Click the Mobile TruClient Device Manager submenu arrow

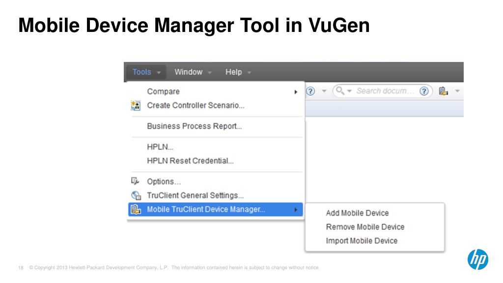pyautogui.click(x=296, y=210)
